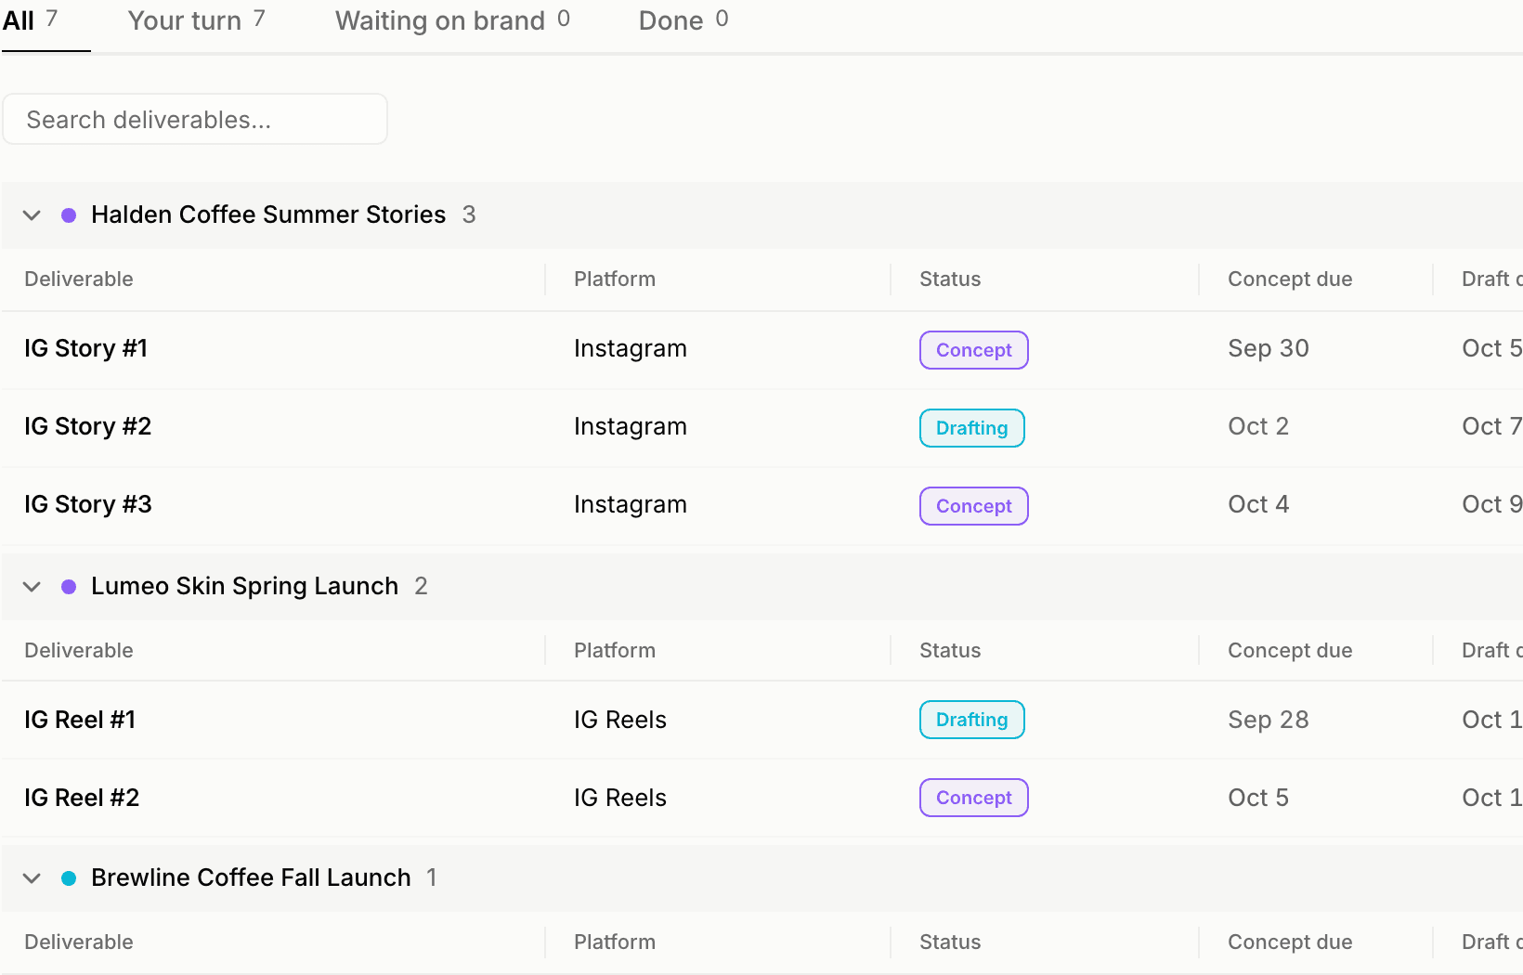Click IG Reels platform cell for IG Reel #1

620,720
